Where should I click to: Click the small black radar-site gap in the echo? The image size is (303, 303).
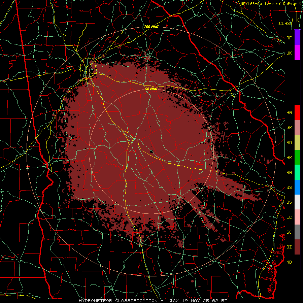coord(151,151)
